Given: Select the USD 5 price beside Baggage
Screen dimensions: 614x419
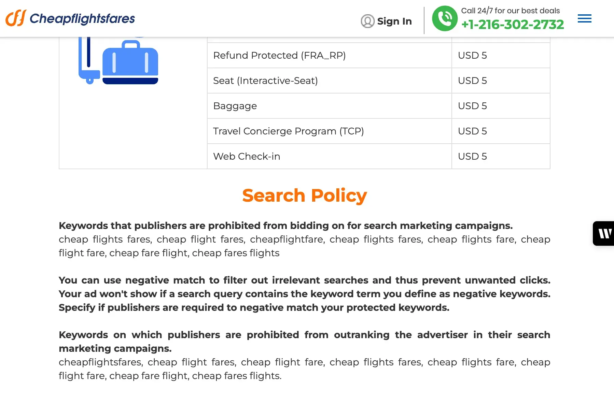Looking at the screenshot, I should (472, 106).
